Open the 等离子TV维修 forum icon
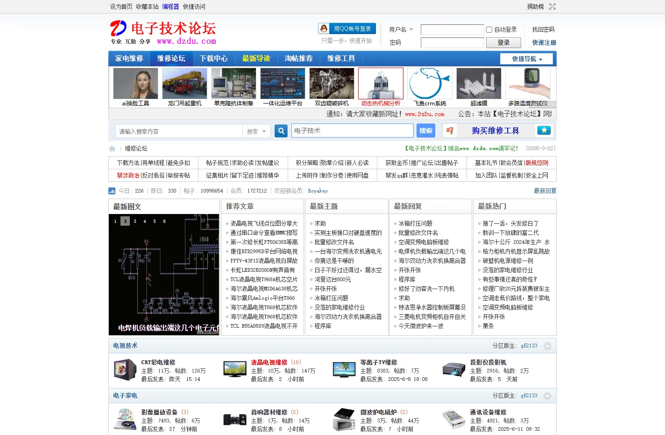This screenshot has height=435, width=665. pos(344,370)
